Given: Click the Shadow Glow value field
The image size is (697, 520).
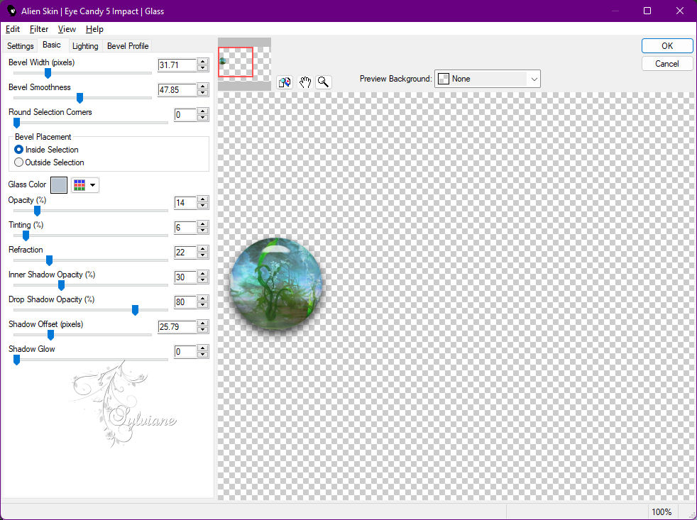Looking at the screenshot, I should (185, 353).
